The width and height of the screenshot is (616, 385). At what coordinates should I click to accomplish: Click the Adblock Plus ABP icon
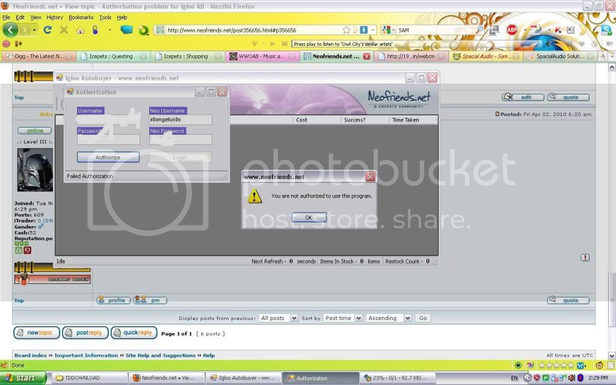click(512, 29)
